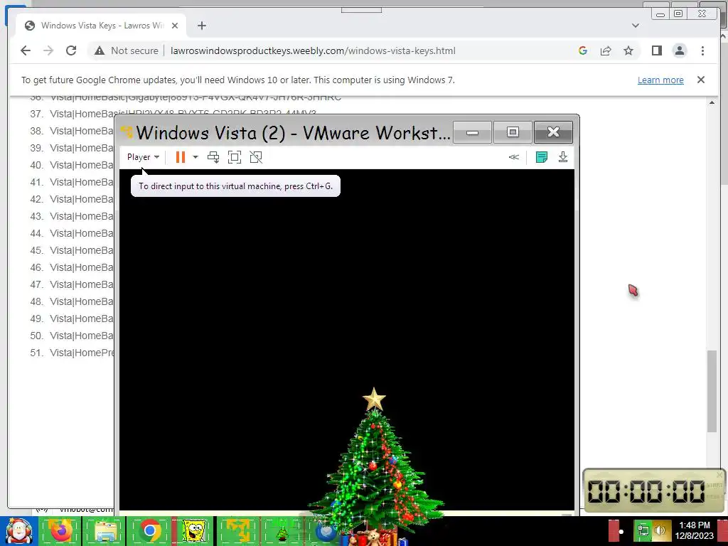Screen dimensions: 728x546
Task: Click the webpage vertical scrollbar thumb
Action: [712, 391]
